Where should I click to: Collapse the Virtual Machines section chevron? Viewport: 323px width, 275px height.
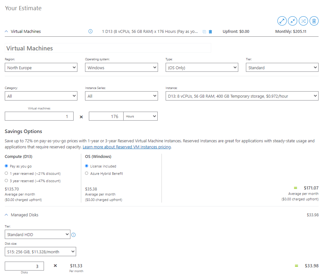tap(6, 31)
